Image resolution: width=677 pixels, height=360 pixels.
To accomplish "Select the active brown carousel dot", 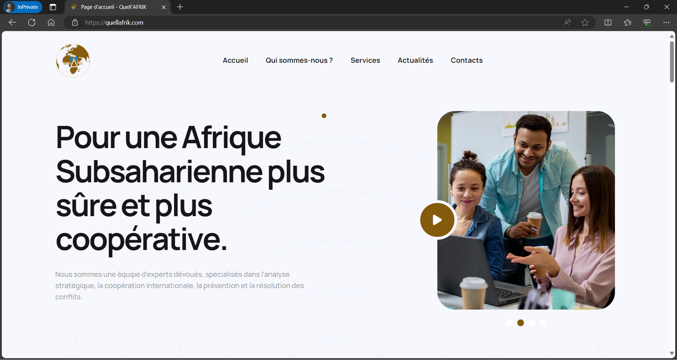I will click(x=520, y=323).
